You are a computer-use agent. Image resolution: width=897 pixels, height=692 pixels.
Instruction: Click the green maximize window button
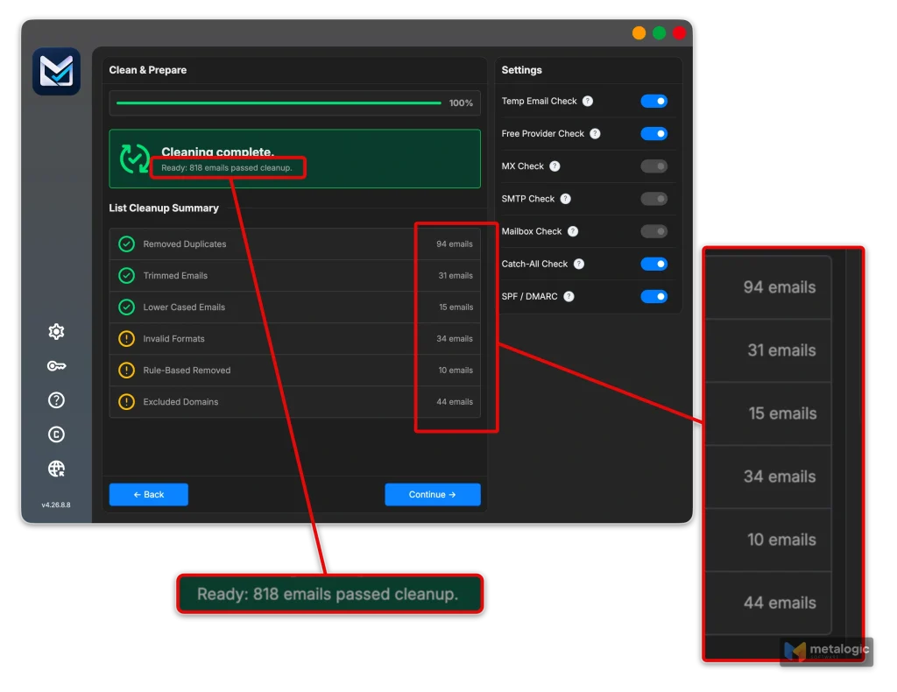click(x=659, y=33)
